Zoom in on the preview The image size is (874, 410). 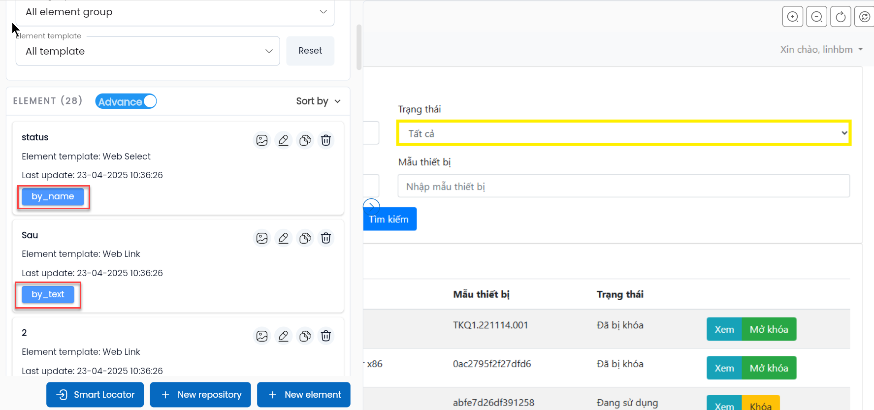click(793, 17)
